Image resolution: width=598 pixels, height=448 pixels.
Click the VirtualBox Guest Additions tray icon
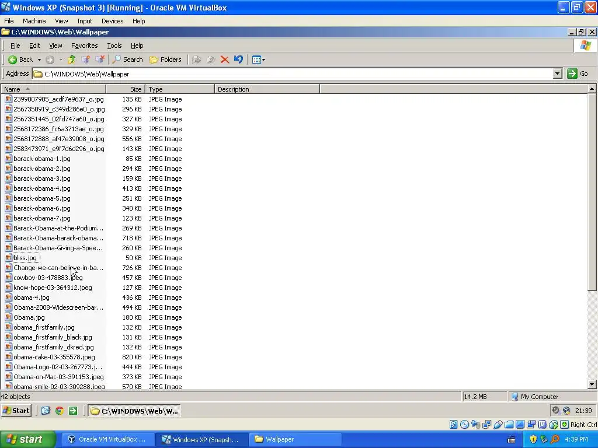tap(566, 410)
